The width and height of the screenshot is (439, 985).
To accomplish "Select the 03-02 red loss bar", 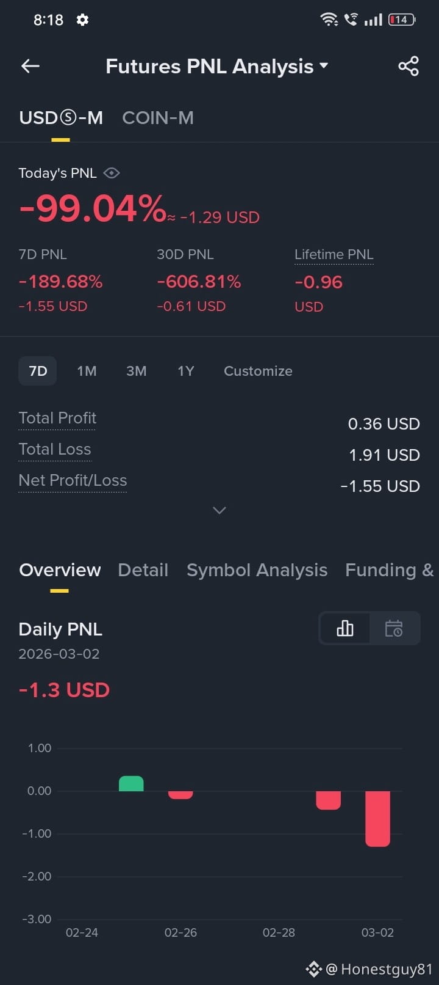I will [377, 819].
